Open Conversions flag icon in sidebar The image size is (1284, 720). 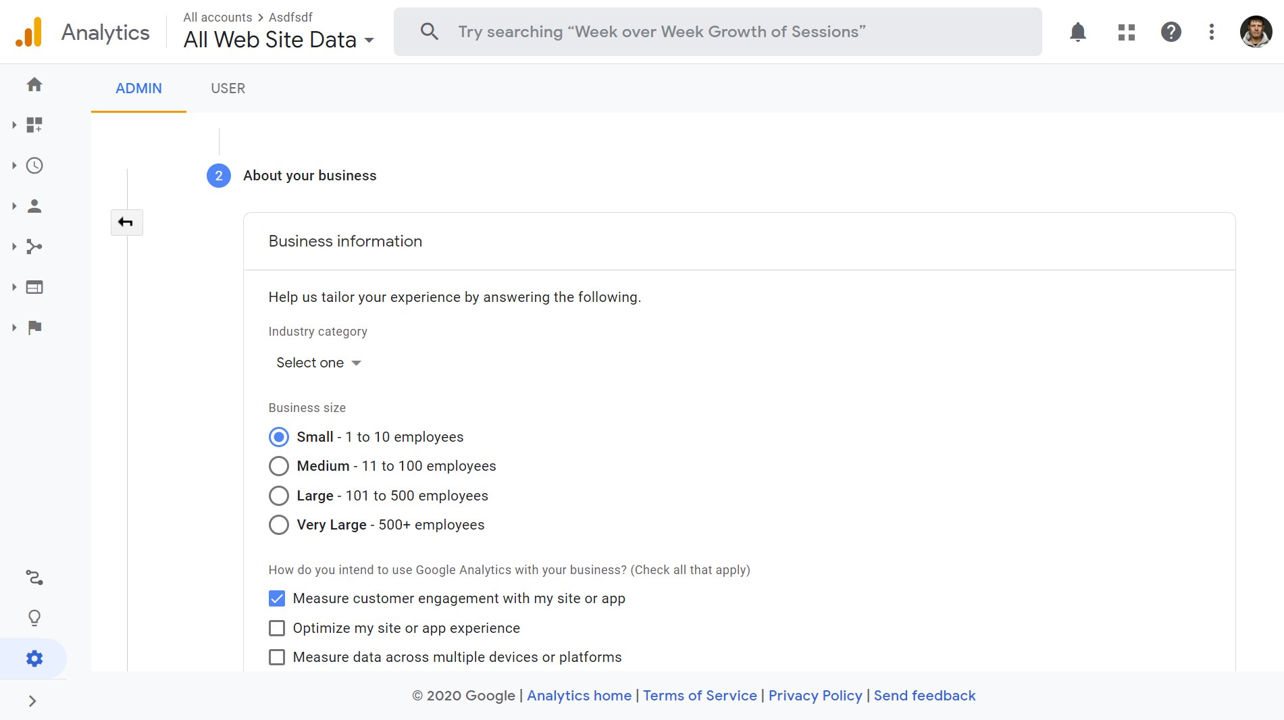click(34, 328)
